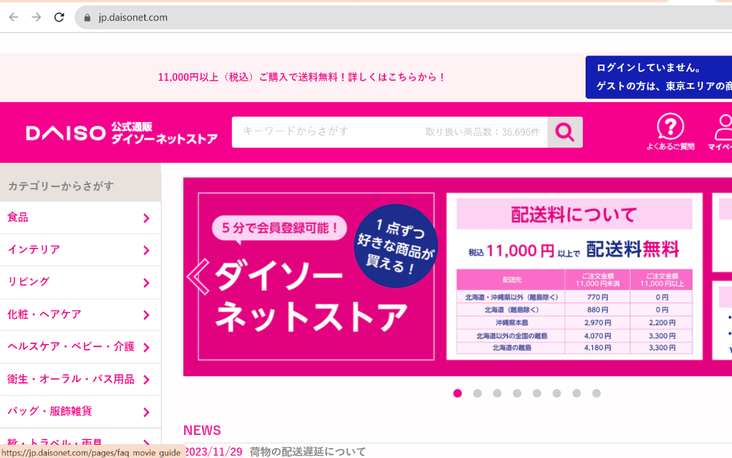Click the 5分で会員登録可能 speech bubble
The height and width of the screenshot is (458, 732).
point(279,229)
